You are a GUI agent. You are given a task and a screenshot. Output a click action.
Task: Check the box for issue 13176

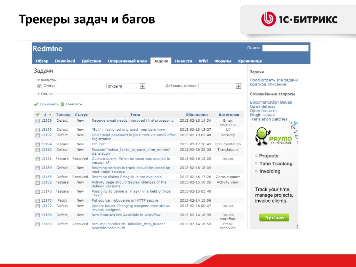click(x=38, y=192)
